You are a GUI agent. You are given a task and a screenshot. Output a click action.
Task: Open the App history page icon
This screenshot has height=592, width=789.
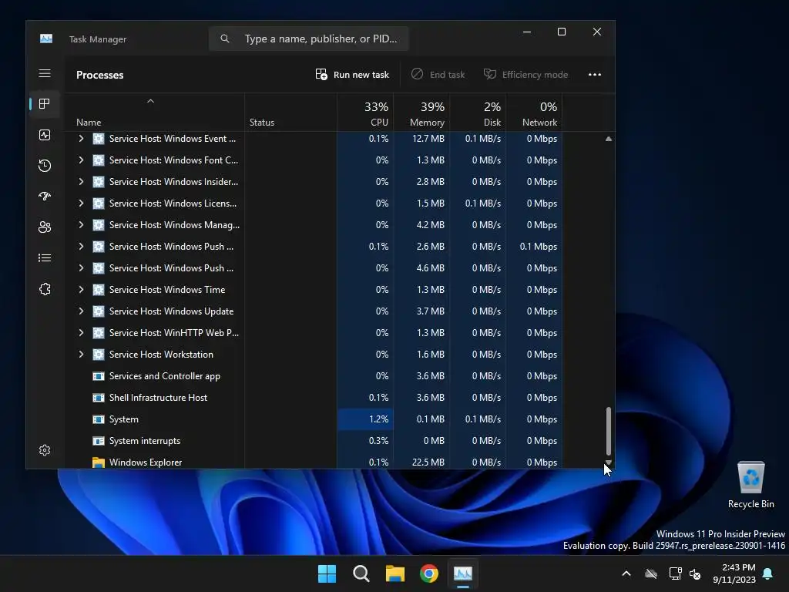(45, 166)
